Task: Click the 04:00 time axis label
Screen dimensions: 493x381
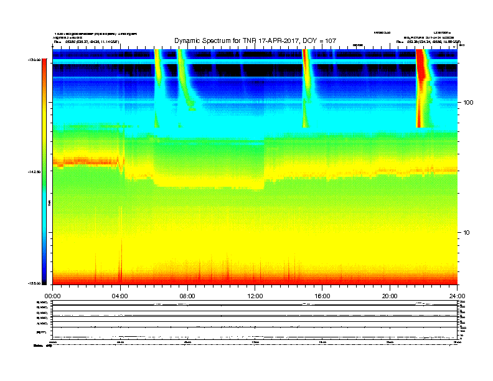Action: pyautogui.click(x=120, y=296)
